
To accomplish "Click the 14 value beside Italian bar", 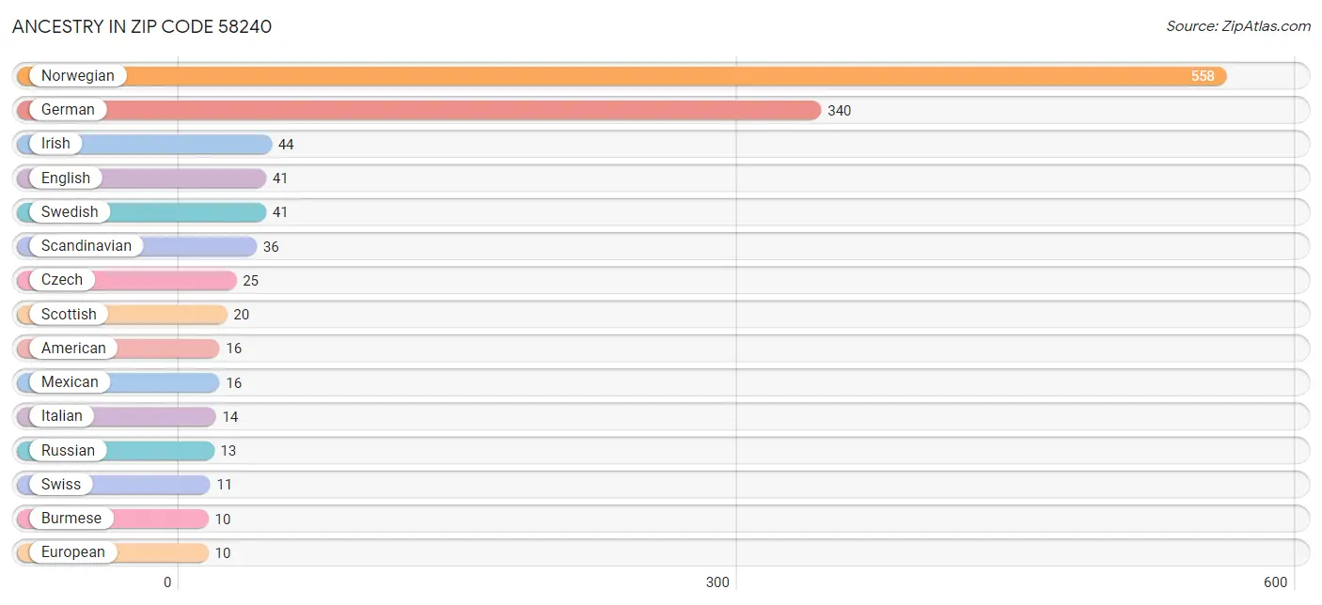I will tap(230, 417).
